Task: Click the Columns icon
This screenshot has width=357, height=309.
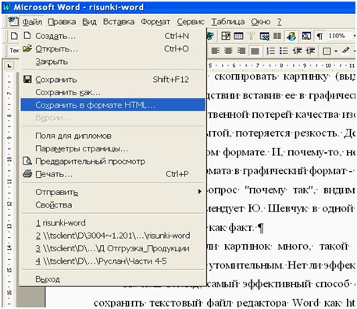Action: point(277,36)
